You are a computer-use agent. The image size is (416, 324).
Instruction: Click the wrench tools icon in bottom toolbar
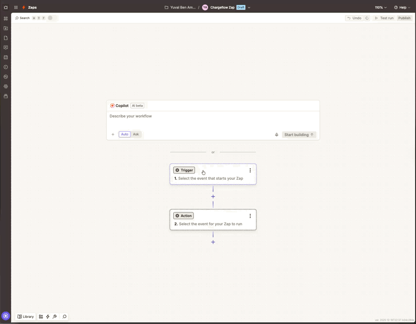click(55, 317)
